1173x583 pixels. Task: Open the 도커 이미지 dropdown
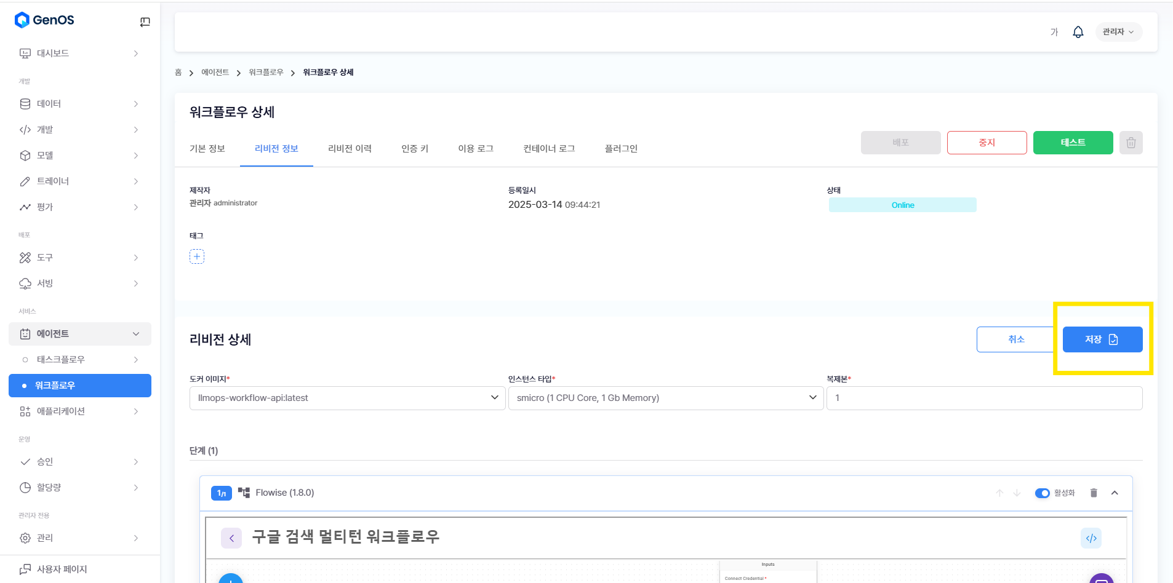click(347, 398)
